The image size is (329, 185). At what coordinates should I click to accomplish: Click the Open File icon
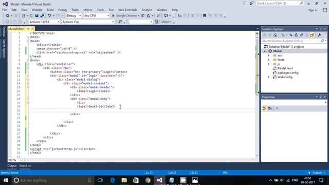coord(31,16)
